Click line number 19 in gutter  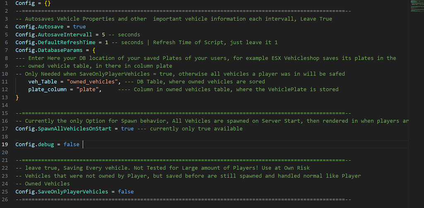point(5,144)
